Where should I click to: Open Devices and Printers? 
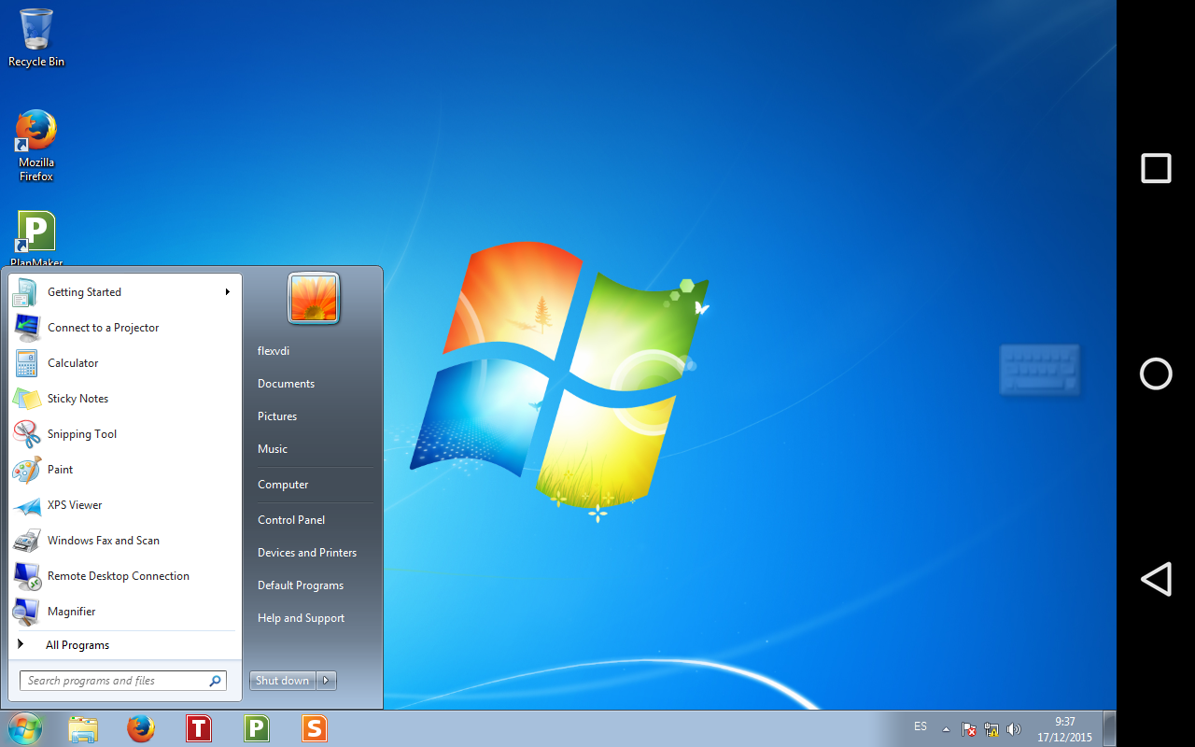tap(307, 553)
